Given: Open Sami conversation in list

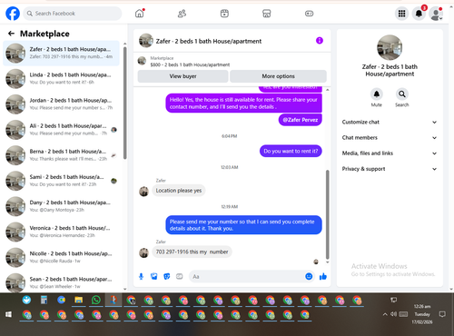Looking at the screenshot, I should point(61,181).
